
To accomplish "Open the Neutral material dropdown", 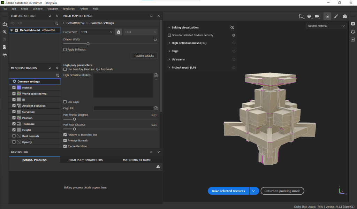I will [x=326, y=26].
